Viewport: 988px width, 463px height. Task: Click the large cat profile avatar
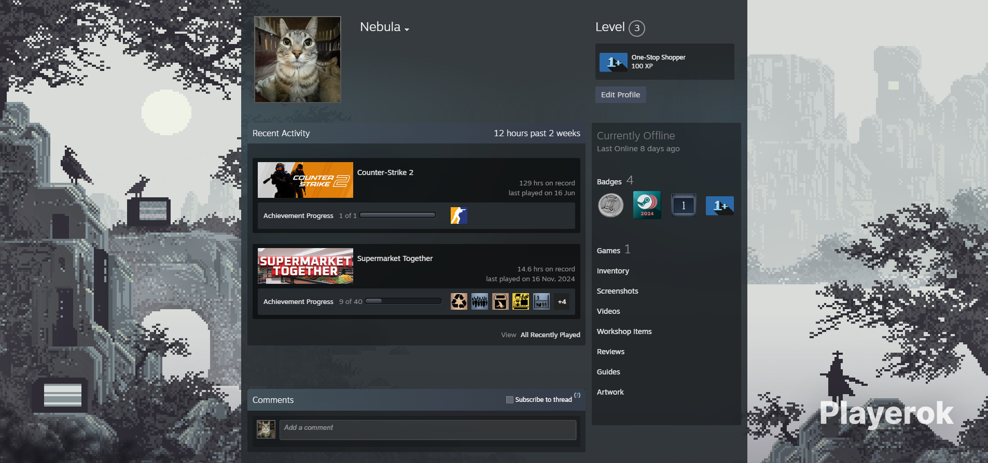(298, 60)
